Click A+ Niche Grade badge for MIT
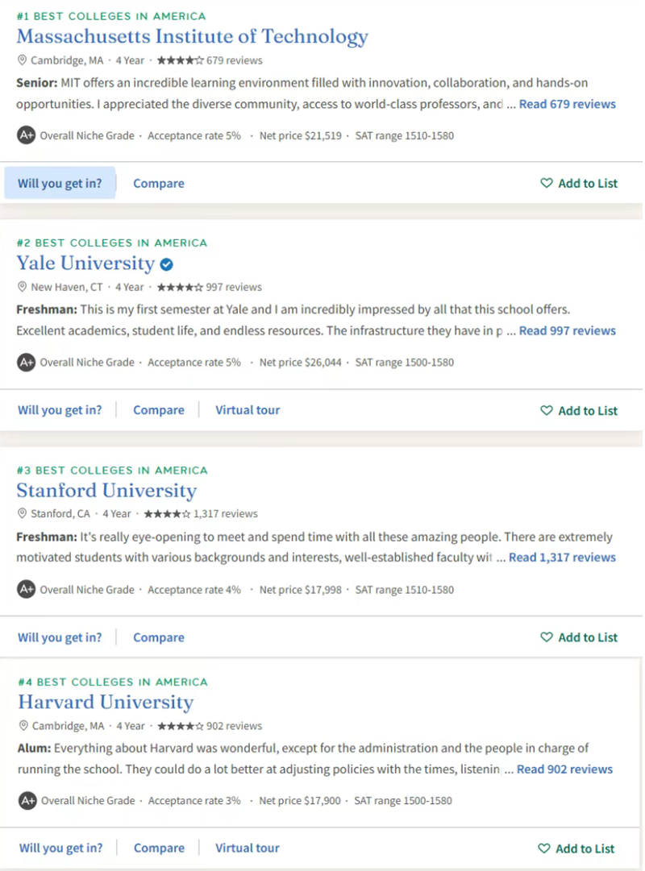This screenshot has height=871, width=645. pyautogui.click(x=27, y=135)
